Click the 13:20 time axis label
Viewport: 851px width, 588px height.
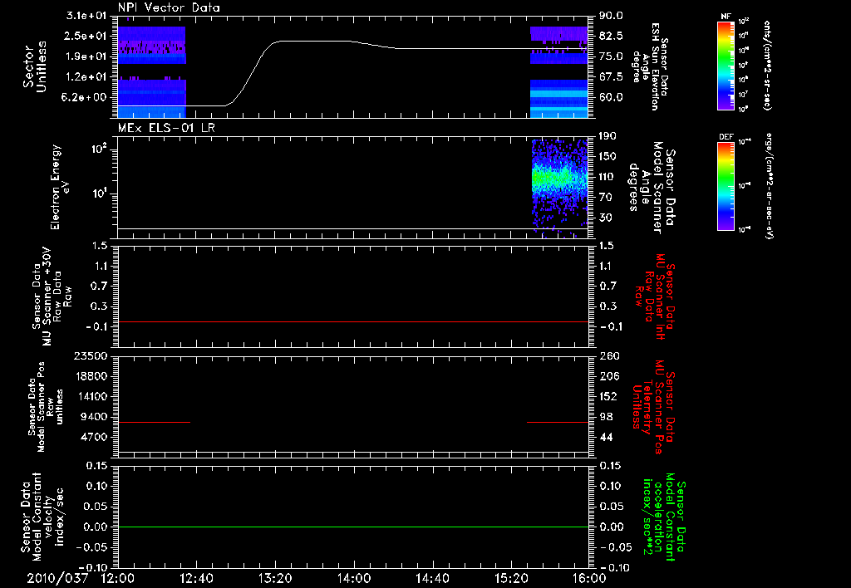click(274, 579)
